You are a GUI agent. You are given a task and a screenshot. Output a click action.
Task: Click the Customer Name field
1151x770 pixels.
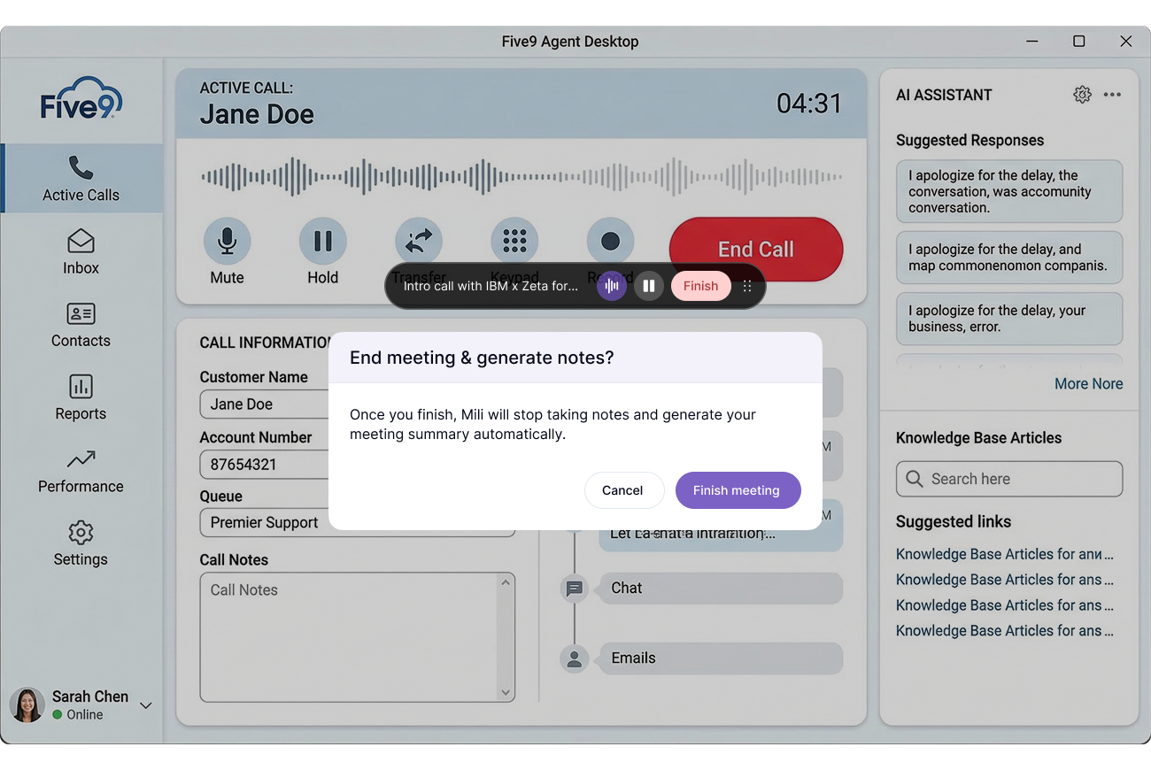click(x=265, y=404)
